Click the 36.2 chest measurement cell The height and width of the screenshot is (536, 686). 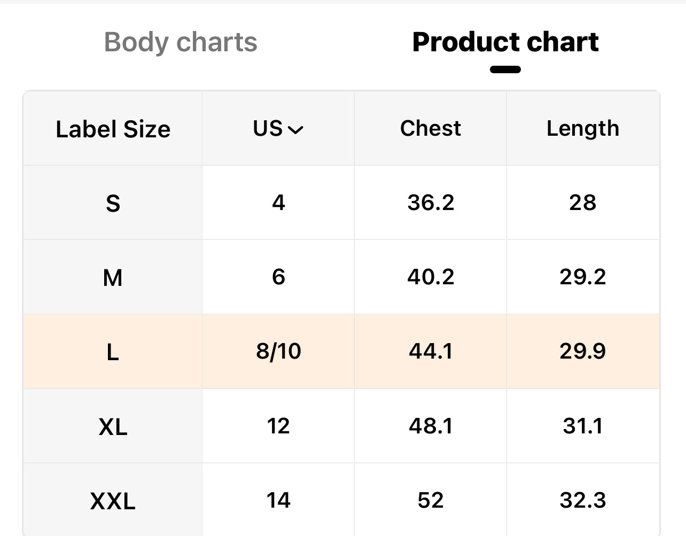(430, 203)
